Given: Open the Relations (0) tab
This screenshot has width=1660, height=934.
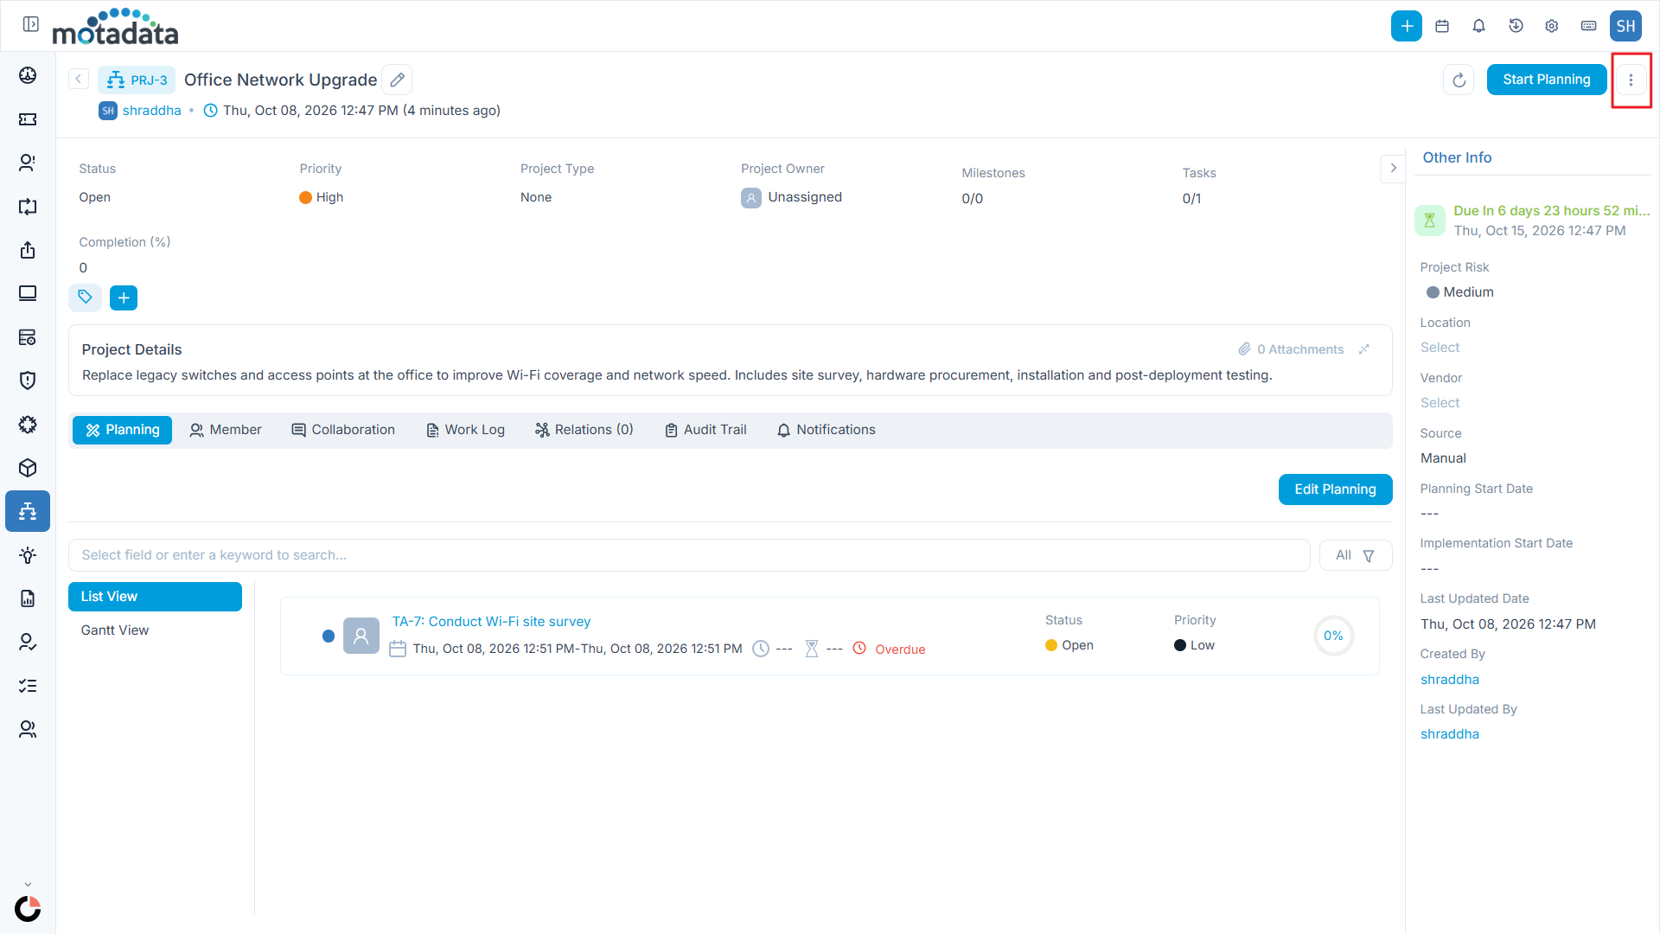Looking at the screenshot, I should [x=584, y=430].
